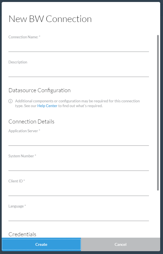163x254 pixels.
Task: Click the Application Server label
Action: coord(24,131)
